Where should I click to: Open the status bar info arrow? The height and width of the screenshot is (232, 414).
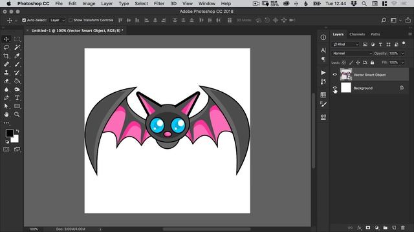pos(100,229)
